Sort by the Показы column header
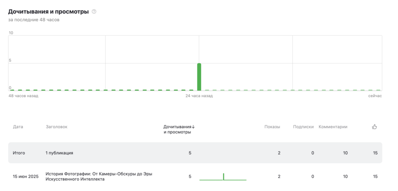The height and width of the screenshot is (191, 398). (x=272, y=127)
